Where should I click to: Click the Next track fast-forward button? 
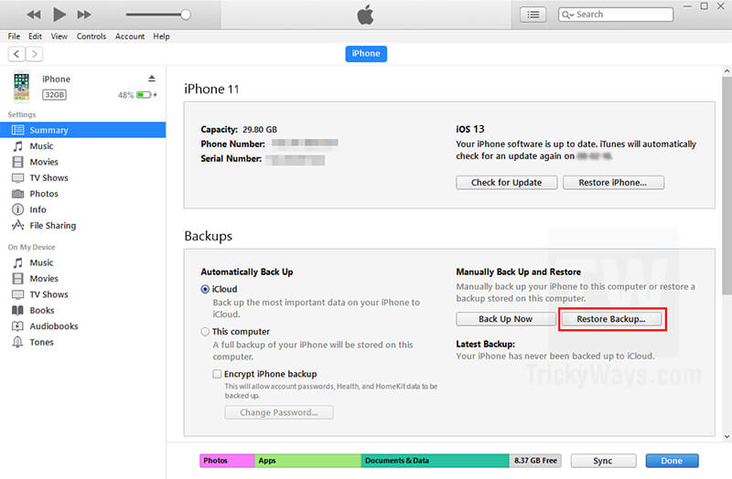pyautogui.click(x=84, y=15)
